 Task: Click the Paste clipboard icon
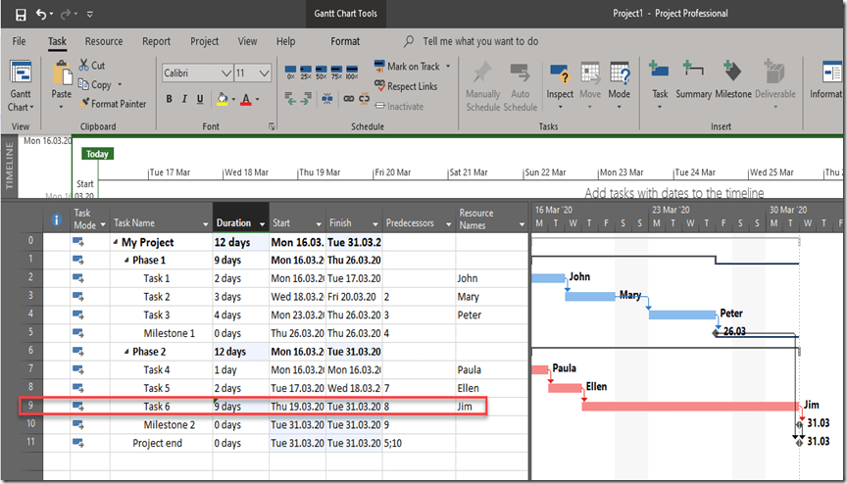(x=62, y=80)
